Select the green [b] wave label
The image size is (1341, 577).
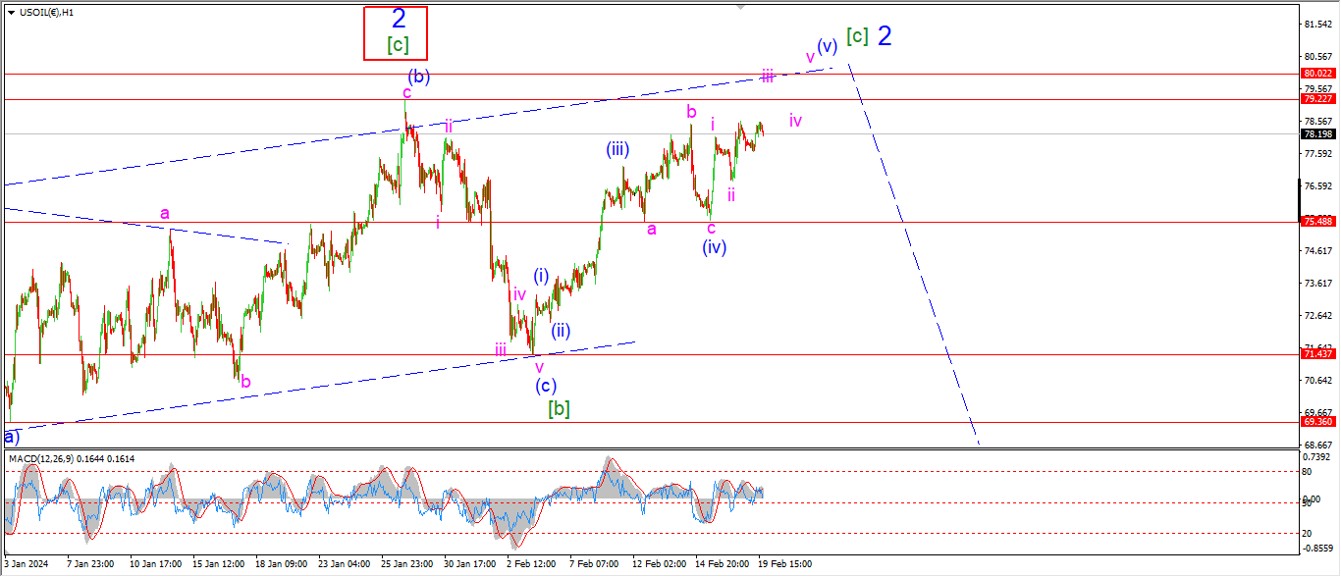[x=559, y=407]
